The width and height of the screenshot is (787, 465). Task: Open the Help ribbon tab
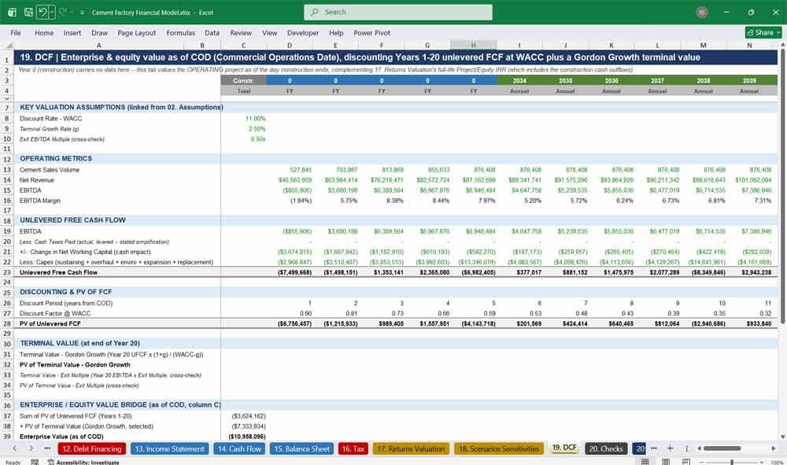coord(336,32)
